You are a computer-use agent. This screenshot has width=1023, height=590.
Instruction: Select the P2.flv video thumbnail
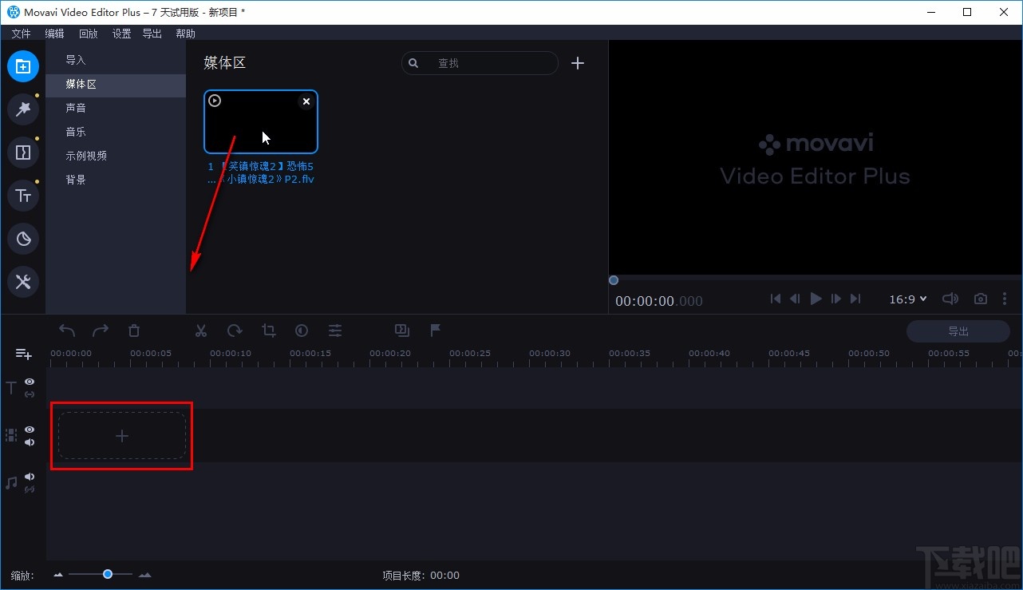261,121
